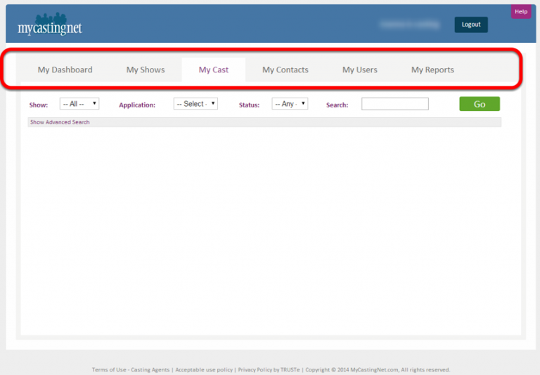540x375 pixels.
Task: Open the Application select dropdown
Action: [195, 104]
